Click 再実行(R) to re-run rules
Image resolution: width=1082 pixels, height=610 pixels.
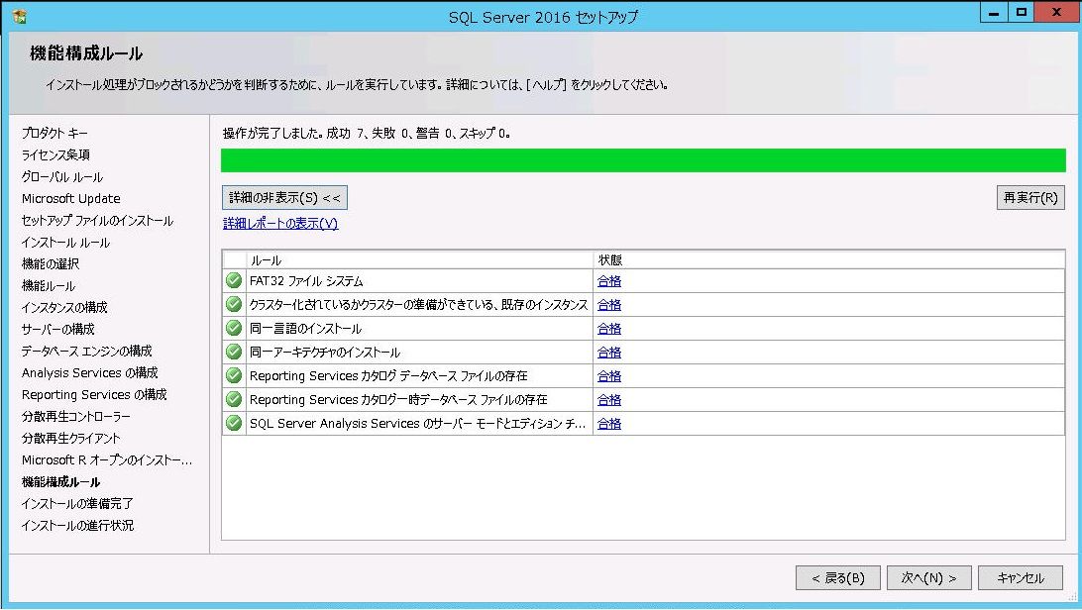pyautogui.click(x=1030, y=198)
